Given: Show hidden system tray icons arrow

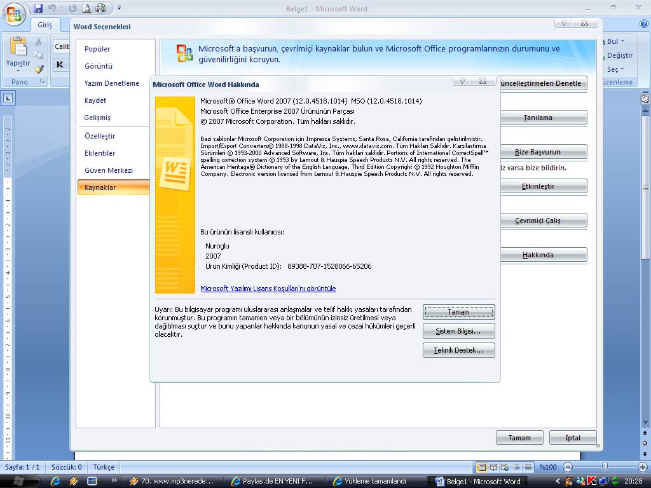Looking at the screenshot, I should [x=558, y=482].
